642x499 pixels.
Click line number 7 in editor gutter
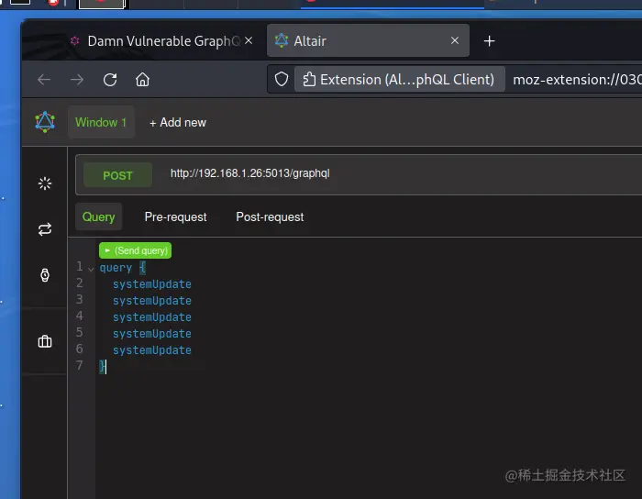pos(80,365)
